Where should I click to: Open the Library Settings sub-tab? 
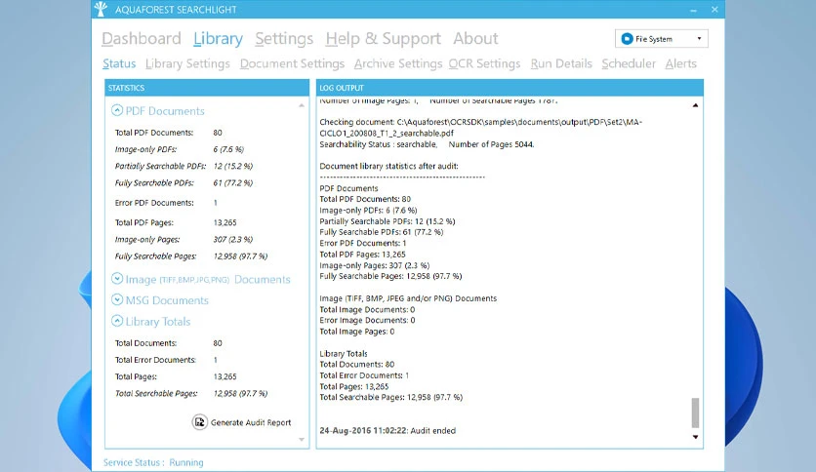187,63
